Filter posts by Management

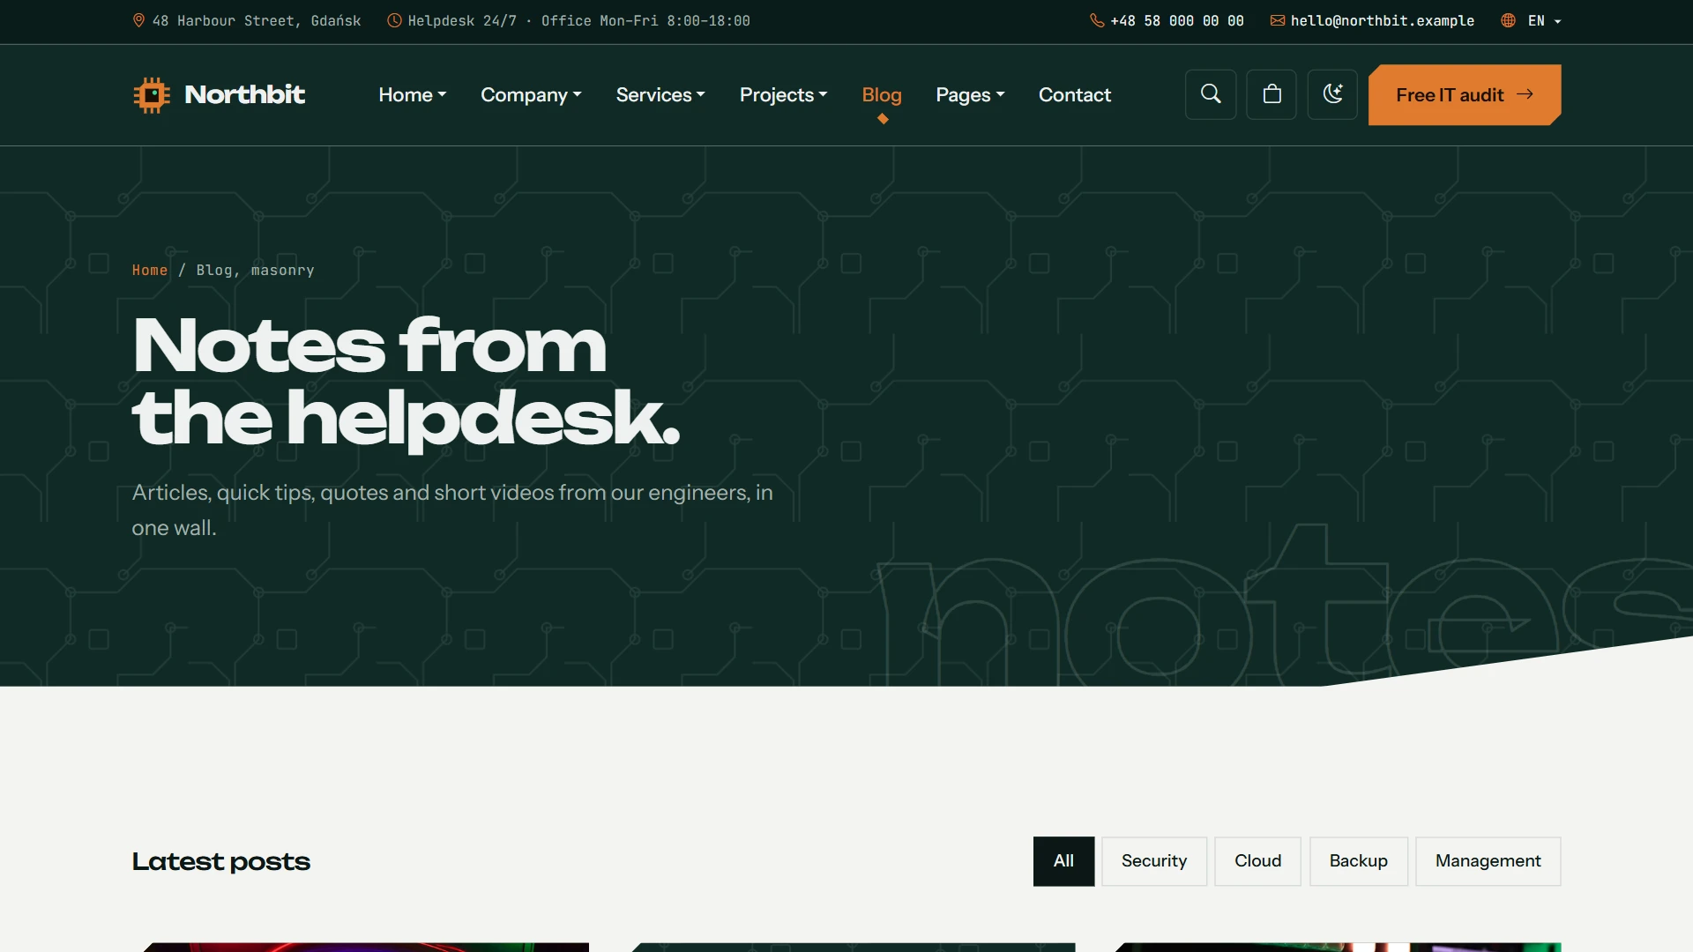coord(1488,861)
